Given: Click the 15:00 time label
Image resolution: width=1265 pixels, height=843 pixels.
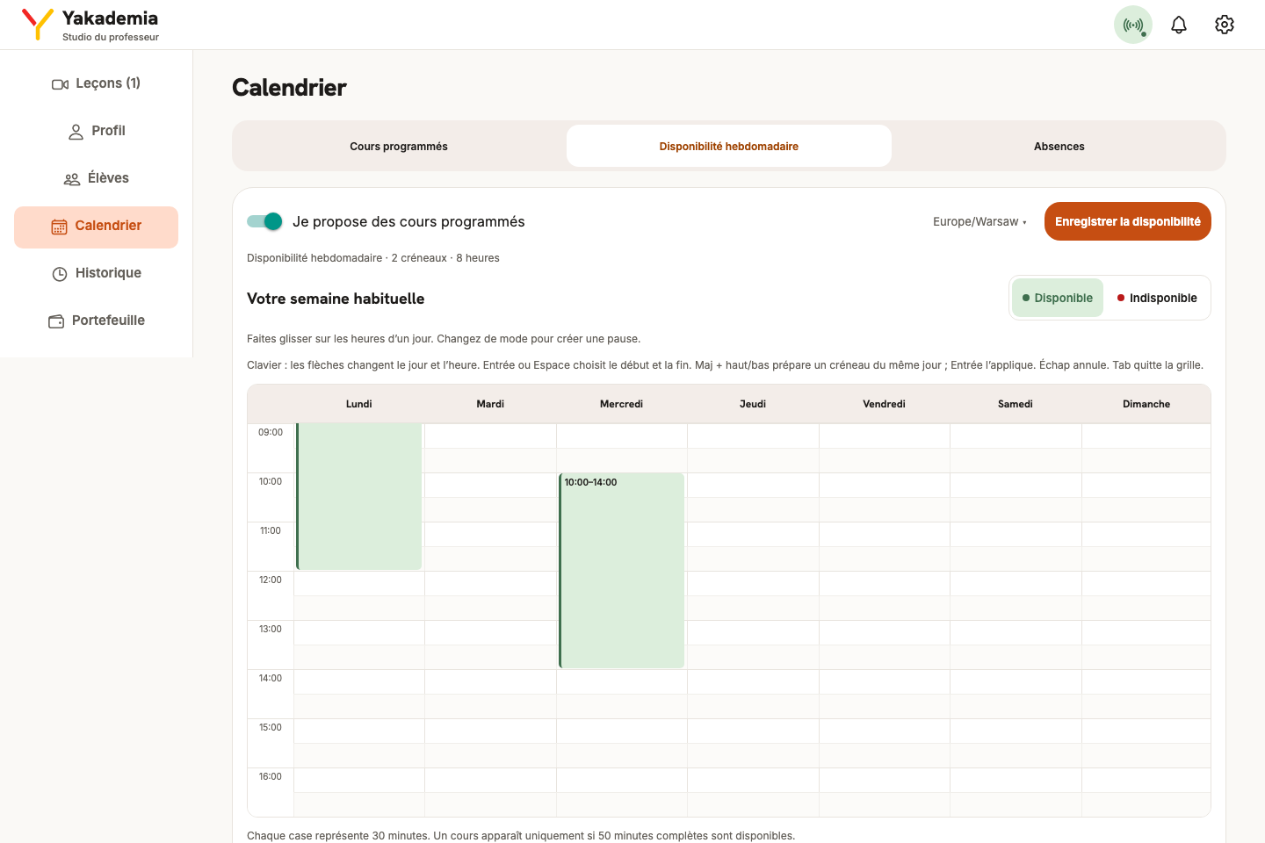Looking at the screenshot, I should point(271,727).
